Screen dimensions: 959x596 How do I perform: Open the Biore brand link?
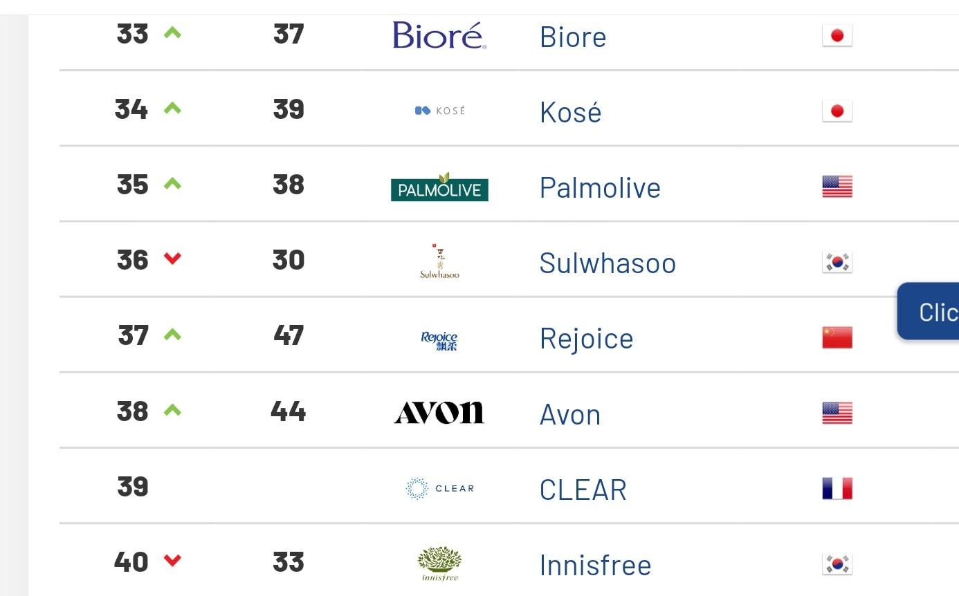pos(572,37)
